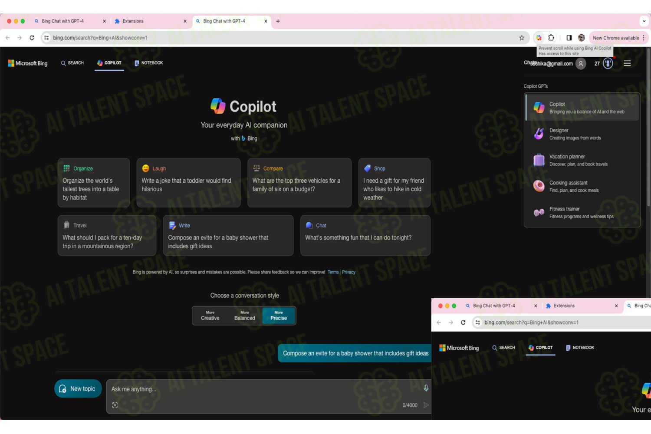Viewport: 651px width, 434px height.
Task: Click the evite baby shower message bubble
Action: [355, 353]
